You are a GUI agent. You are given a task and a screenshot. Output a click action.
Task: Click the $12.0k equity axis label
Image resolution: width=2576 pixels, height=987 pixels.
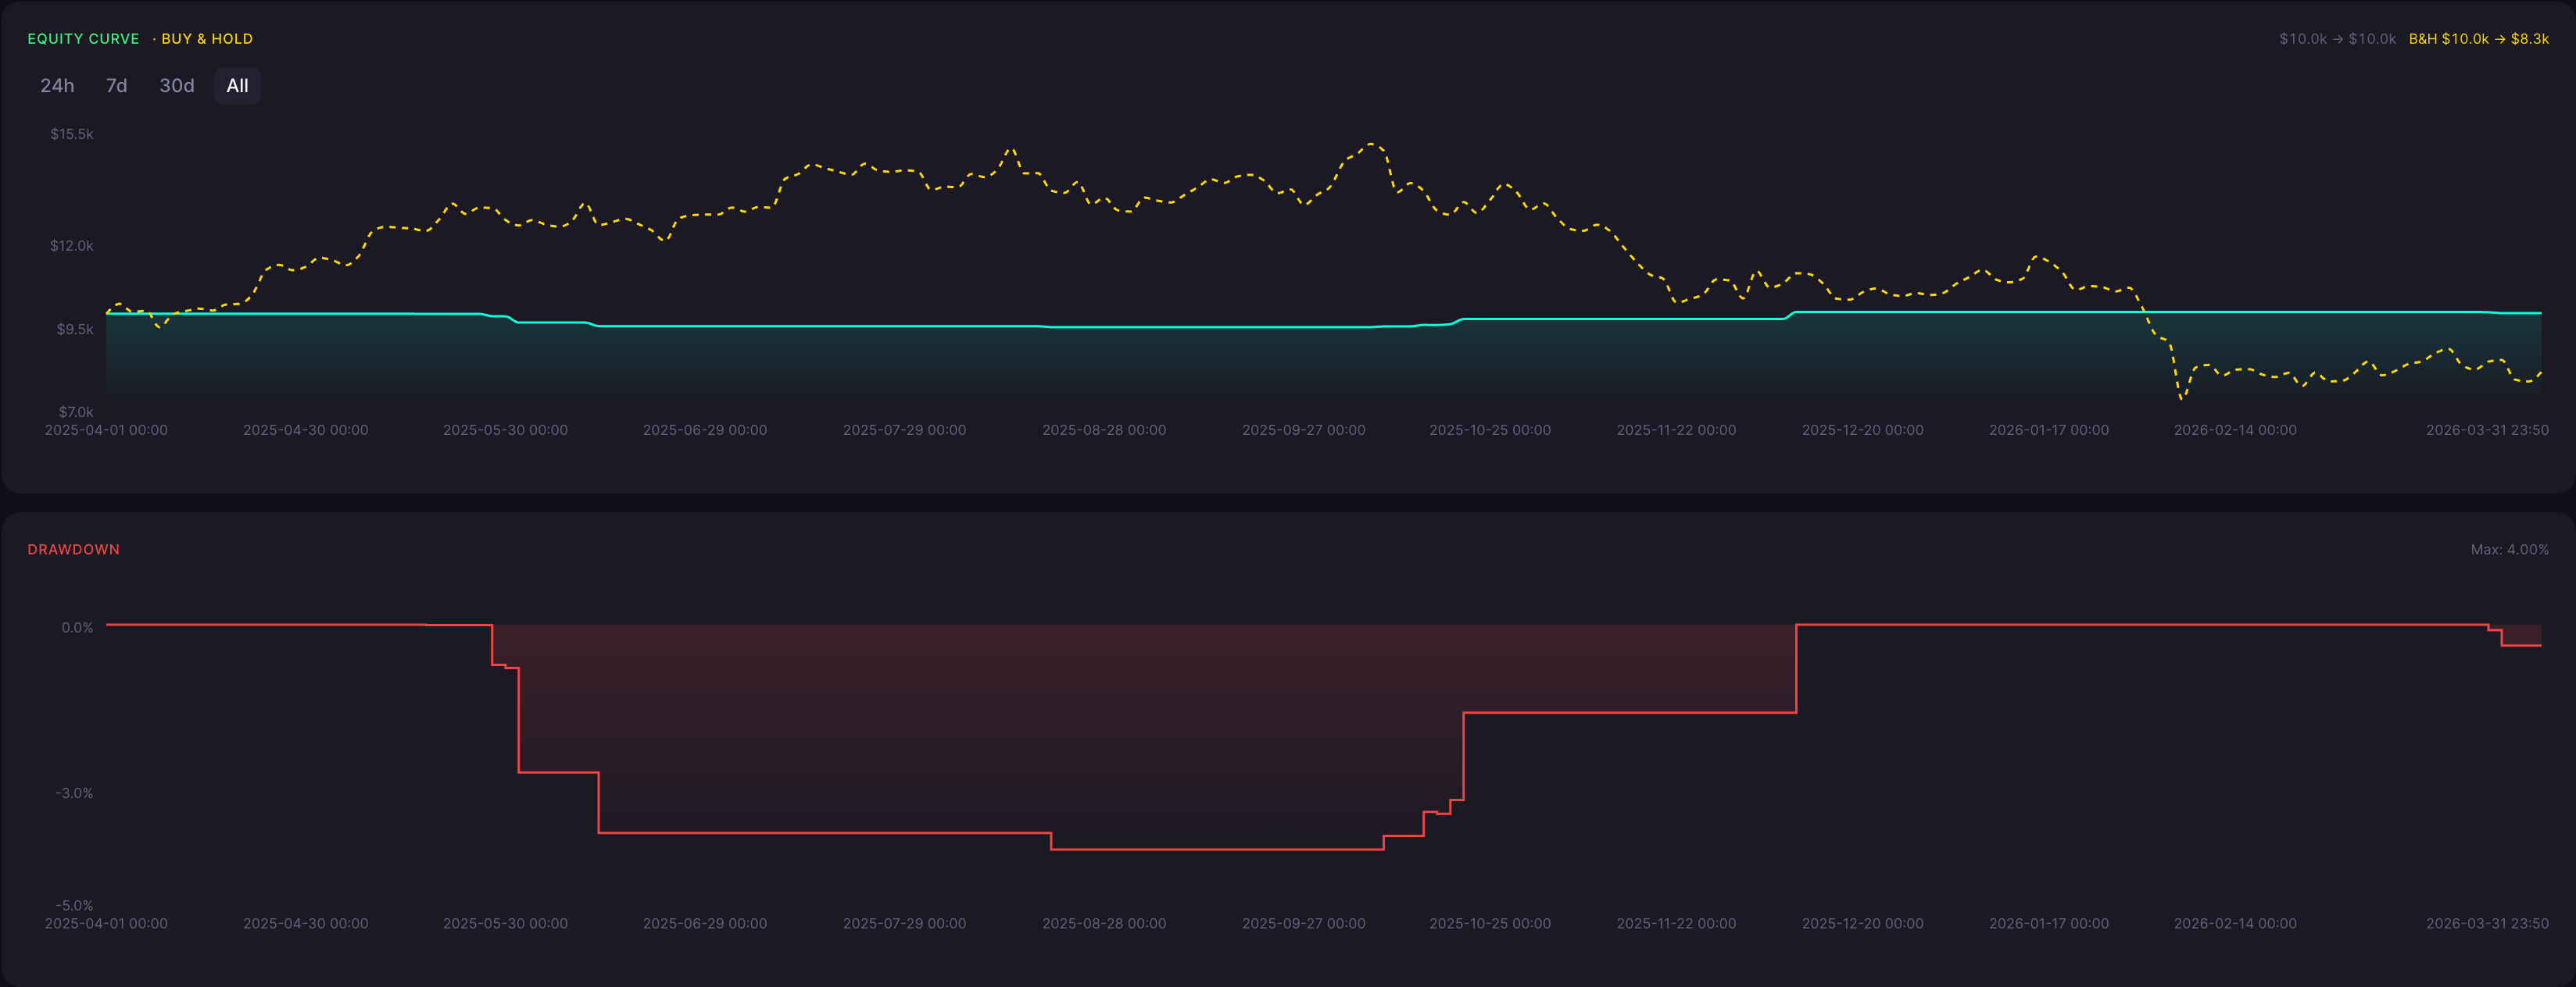coord(72,246)
